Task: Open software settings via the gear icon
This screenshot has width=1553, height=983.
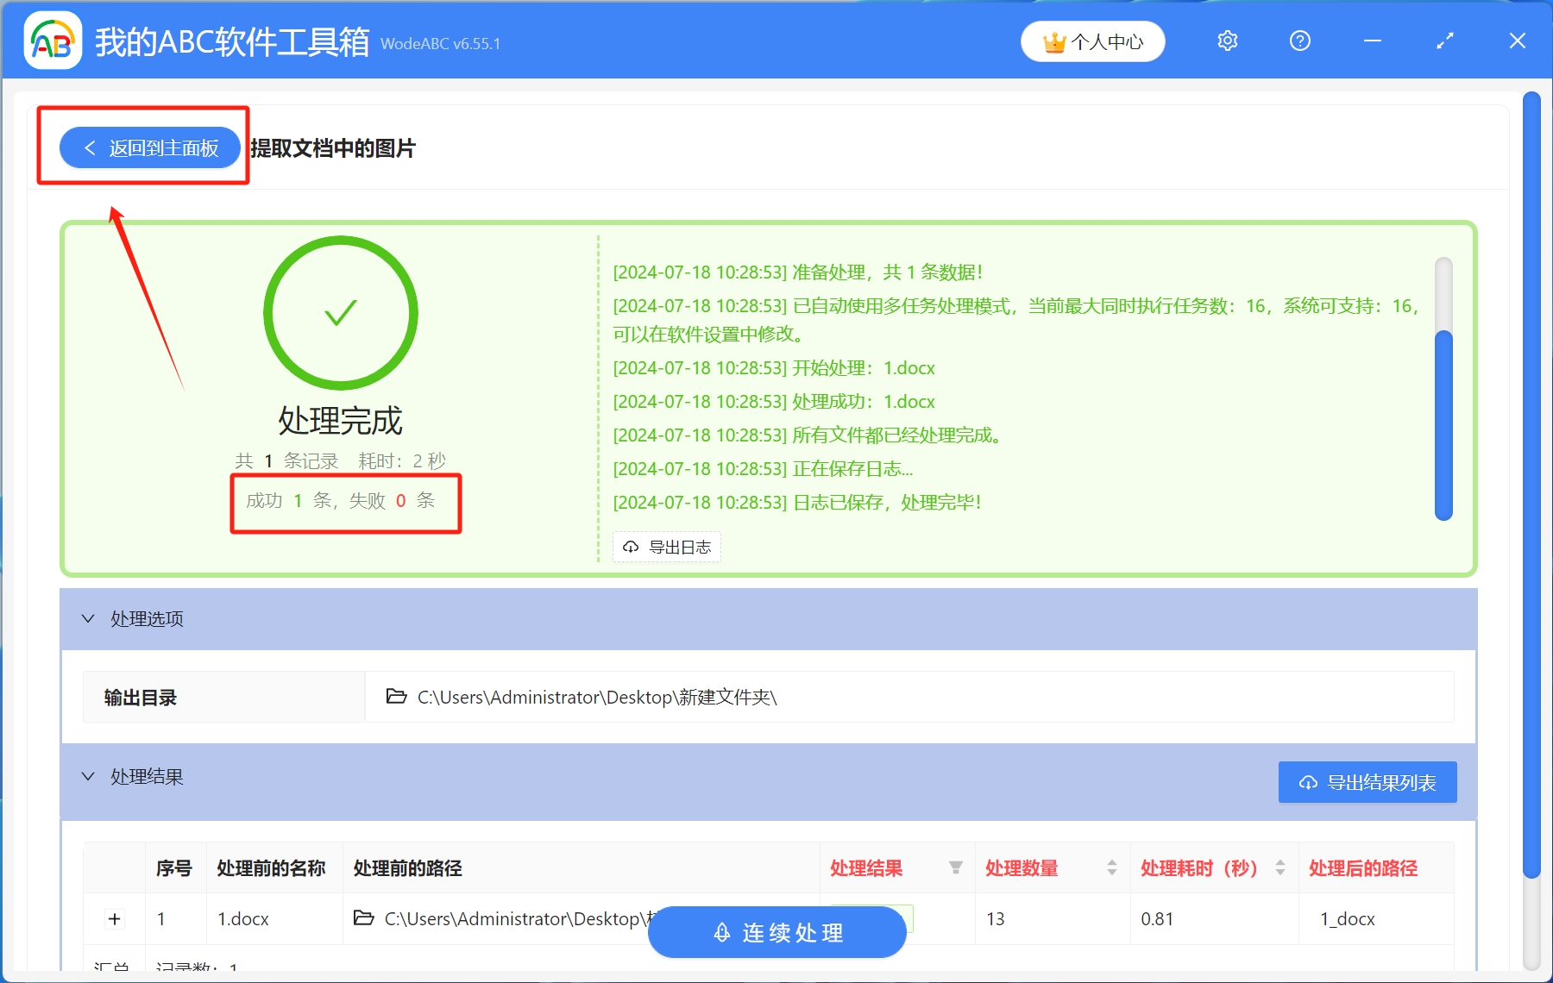Action: (1227, 40)
